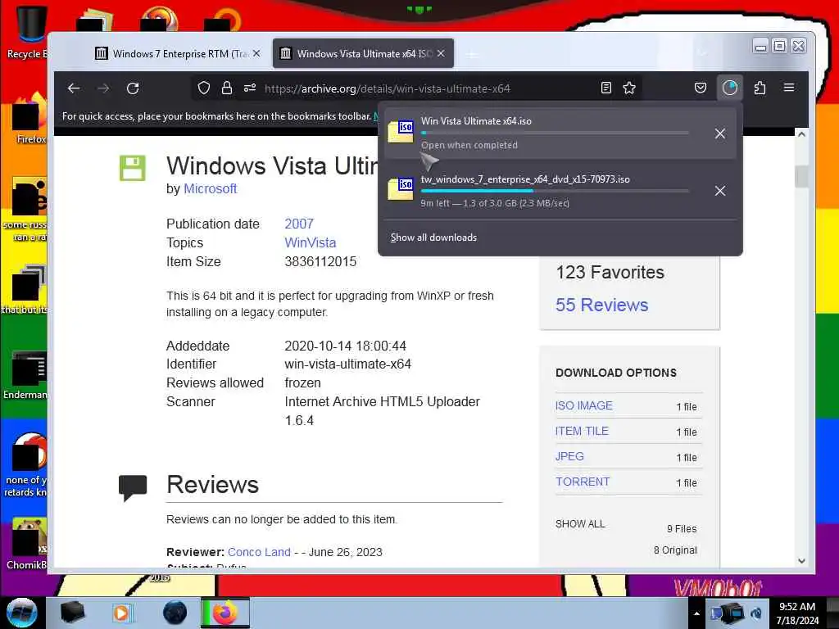The image size is (839, 629).
Task: Open the volume speaker tray icon
Action: [x=756, y=613]
